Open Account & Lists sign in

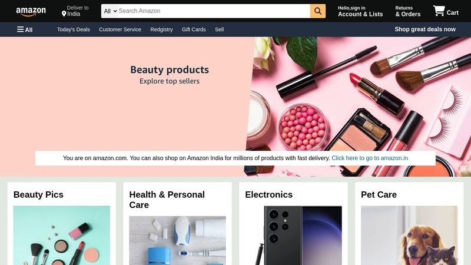pyautogui.click(x=360, y=11)
